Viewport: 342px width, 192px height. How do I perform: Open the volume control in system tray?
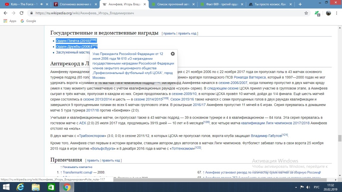pos(308,187)
